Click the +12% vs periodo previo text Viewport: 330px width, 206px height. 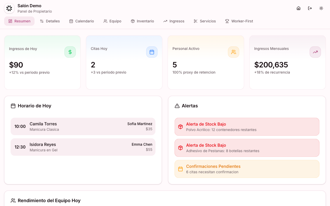click(x=29, y=72)
